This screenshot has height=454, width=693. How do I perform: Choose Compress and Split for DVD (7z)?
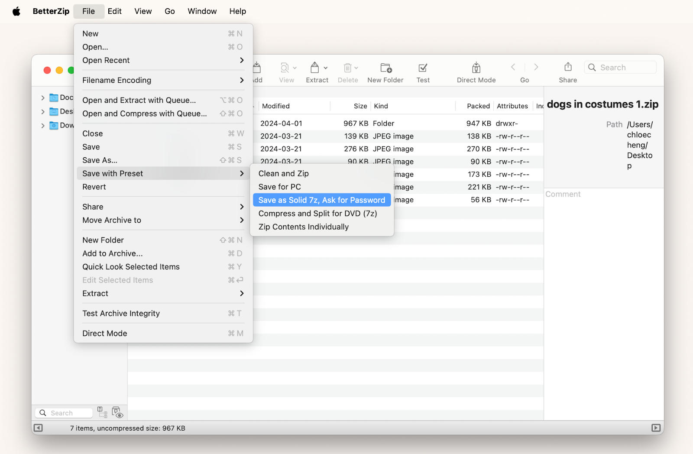click(322, 214)
